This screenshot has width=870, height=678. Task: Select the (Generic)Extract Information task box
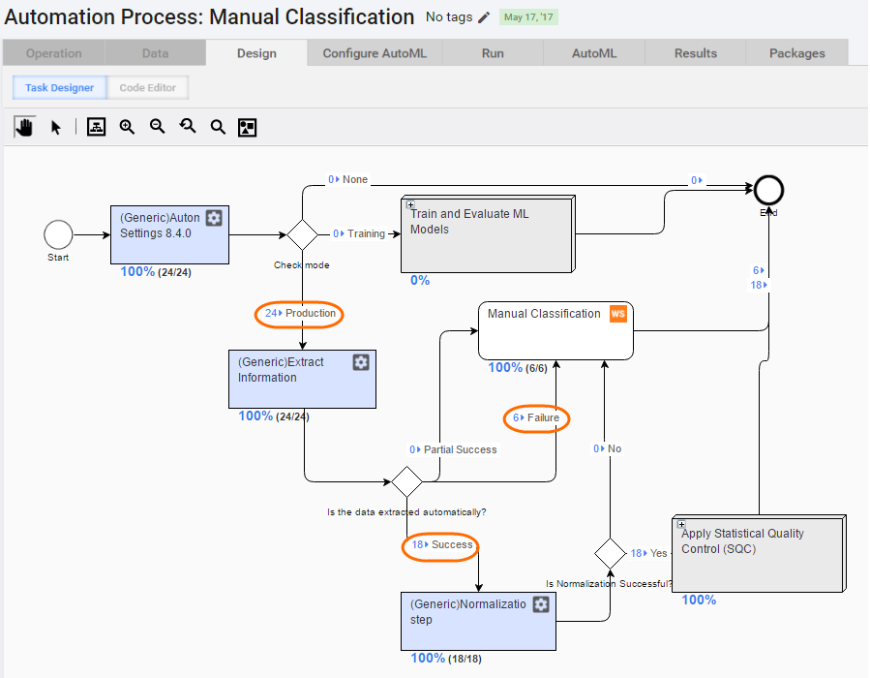(x=302, y=380)
